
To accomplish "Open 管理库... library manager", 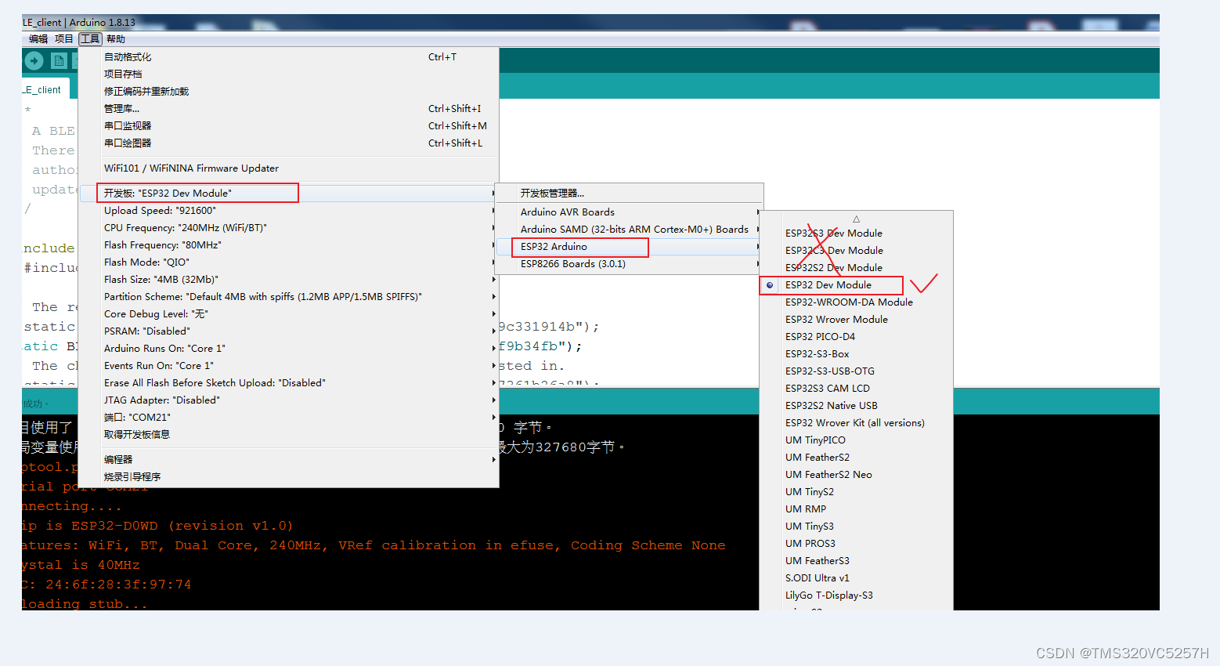I will click(x=289, y=109).
